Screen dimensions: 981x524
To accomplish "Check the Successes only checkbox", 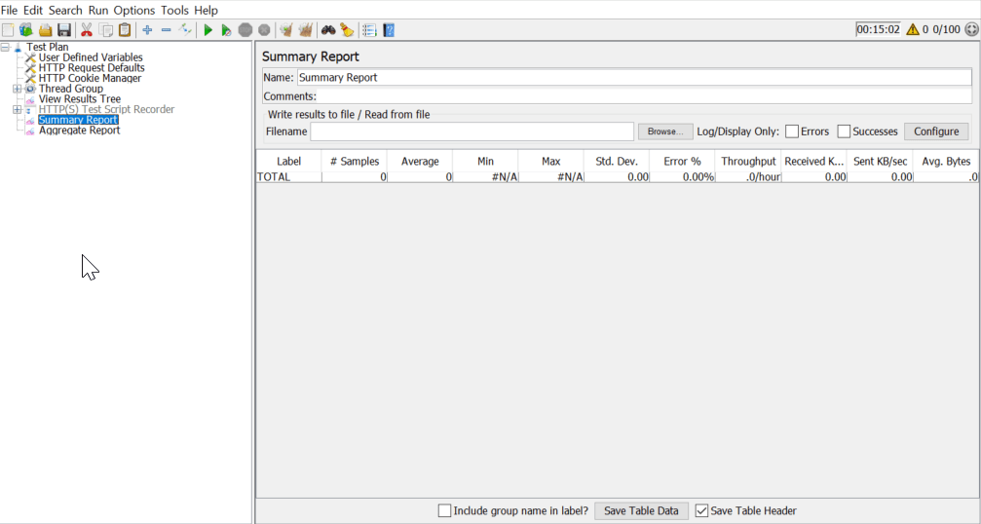I will click(x=844, y=131).
